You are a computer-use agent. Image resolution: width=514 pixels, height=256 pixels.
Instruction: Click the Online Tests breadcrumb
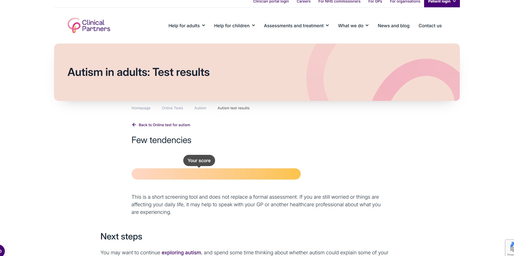pos(172,108)
